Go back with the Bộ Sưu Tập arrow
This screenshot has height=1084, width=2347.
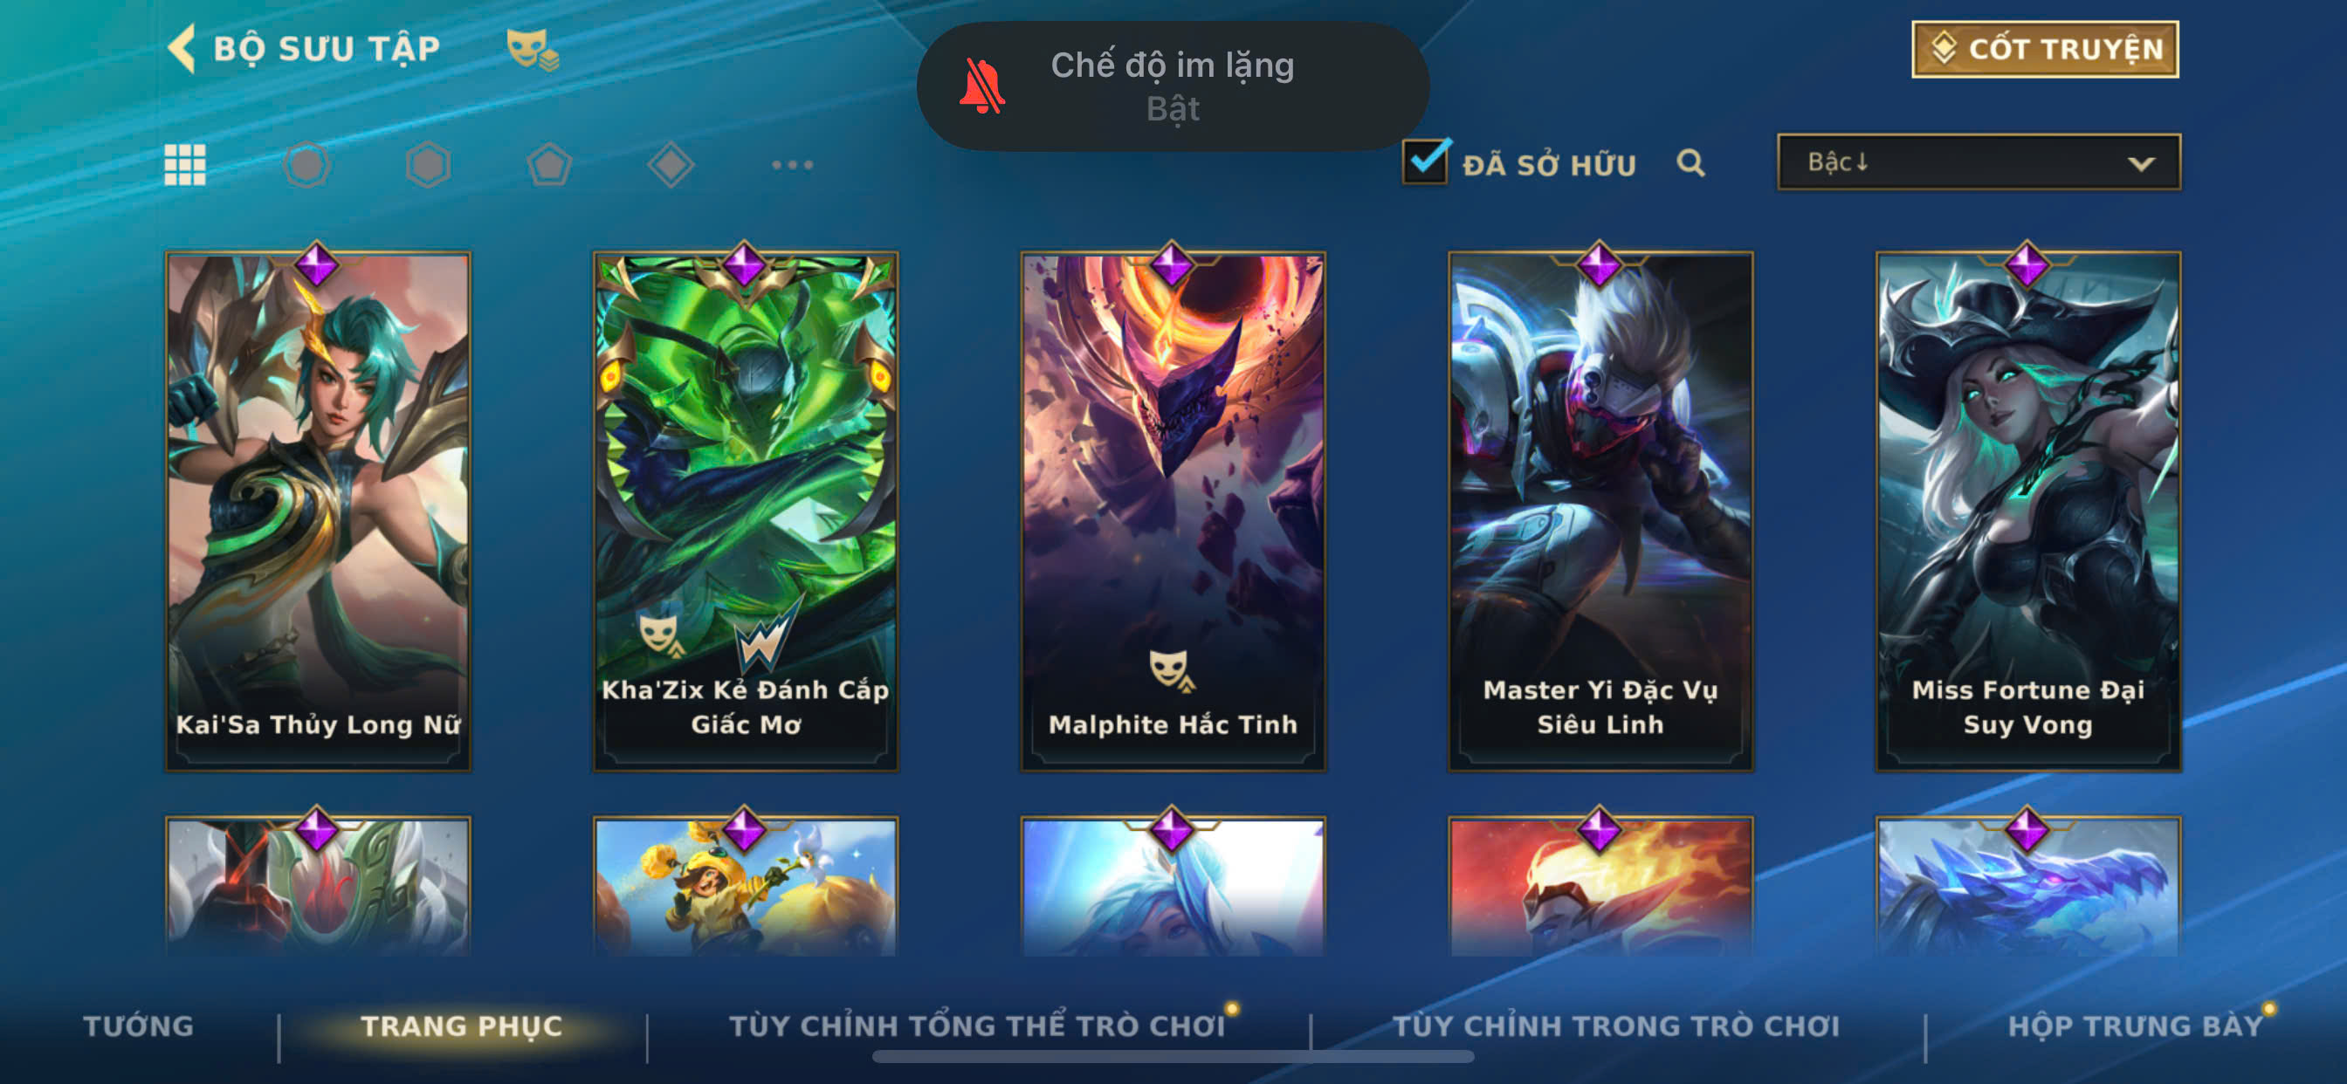[x=182, y=48]
